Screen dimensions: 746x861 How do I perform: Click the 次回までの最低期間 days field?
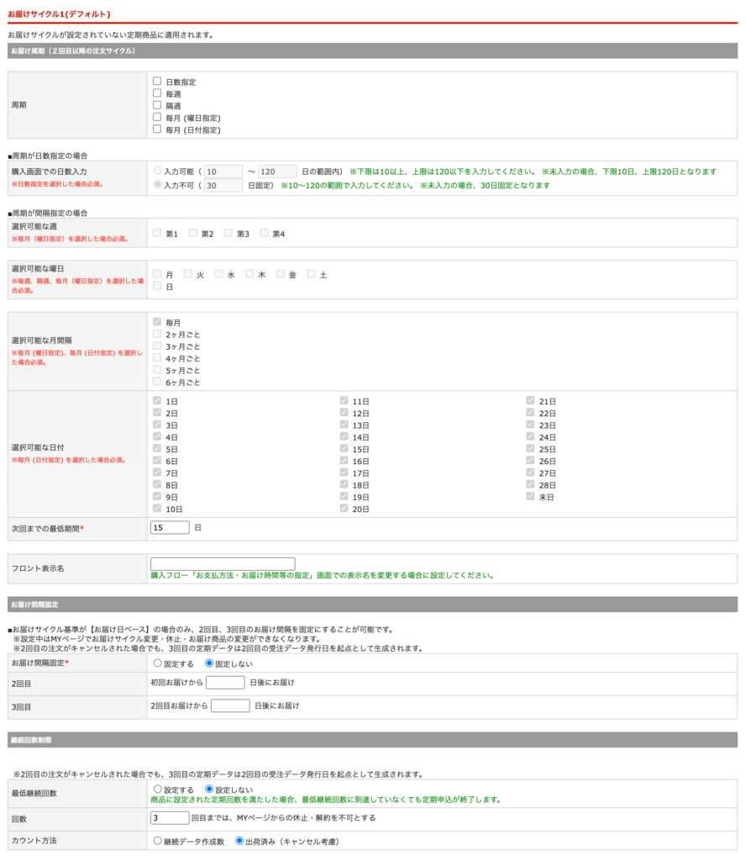pos(170,528)
